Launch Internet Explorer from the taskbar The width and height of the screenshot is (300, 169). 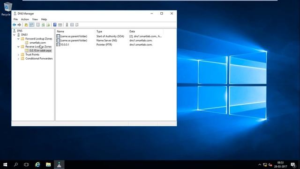37,165
